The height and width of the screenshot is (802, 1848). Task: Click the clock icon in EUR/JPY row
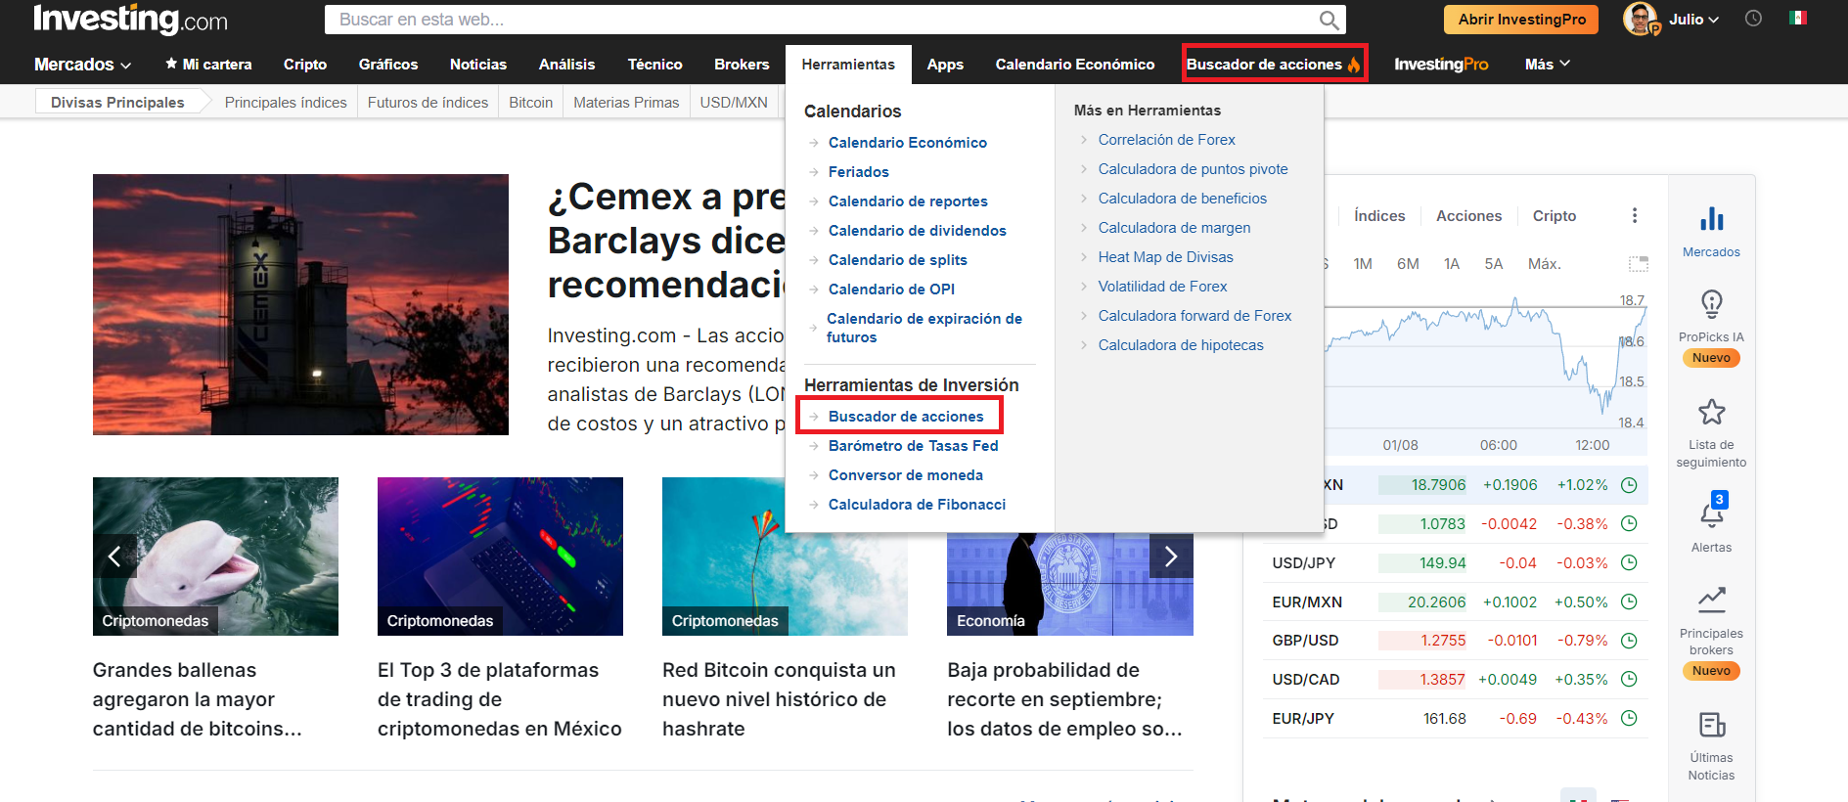click(x=1629, y=718)
